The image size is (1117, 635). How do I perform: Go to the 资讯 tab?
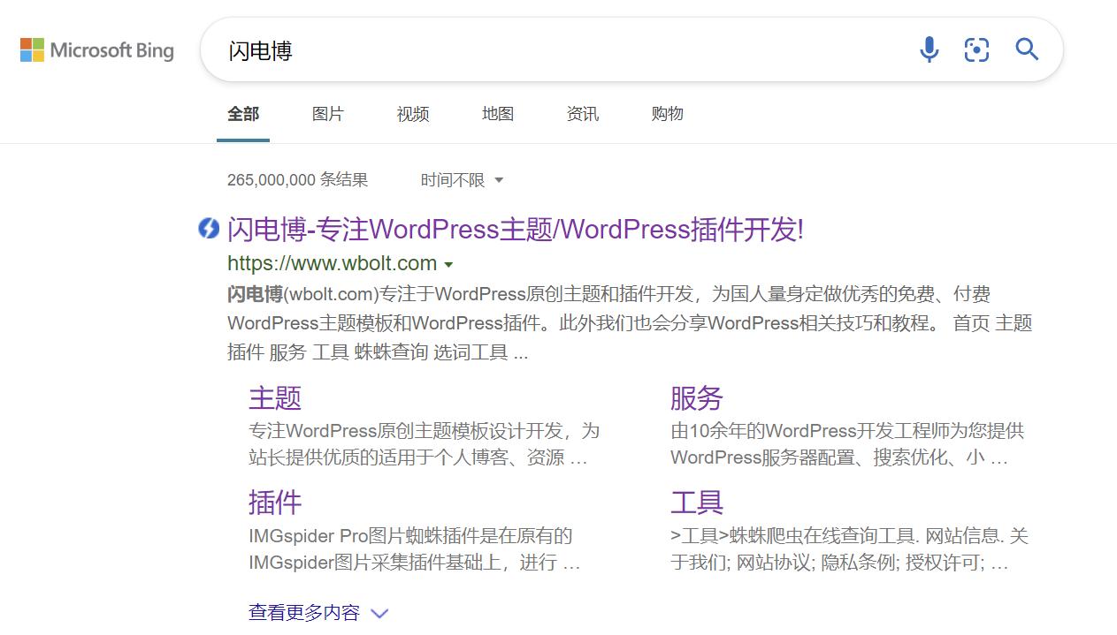coord(583,114)
